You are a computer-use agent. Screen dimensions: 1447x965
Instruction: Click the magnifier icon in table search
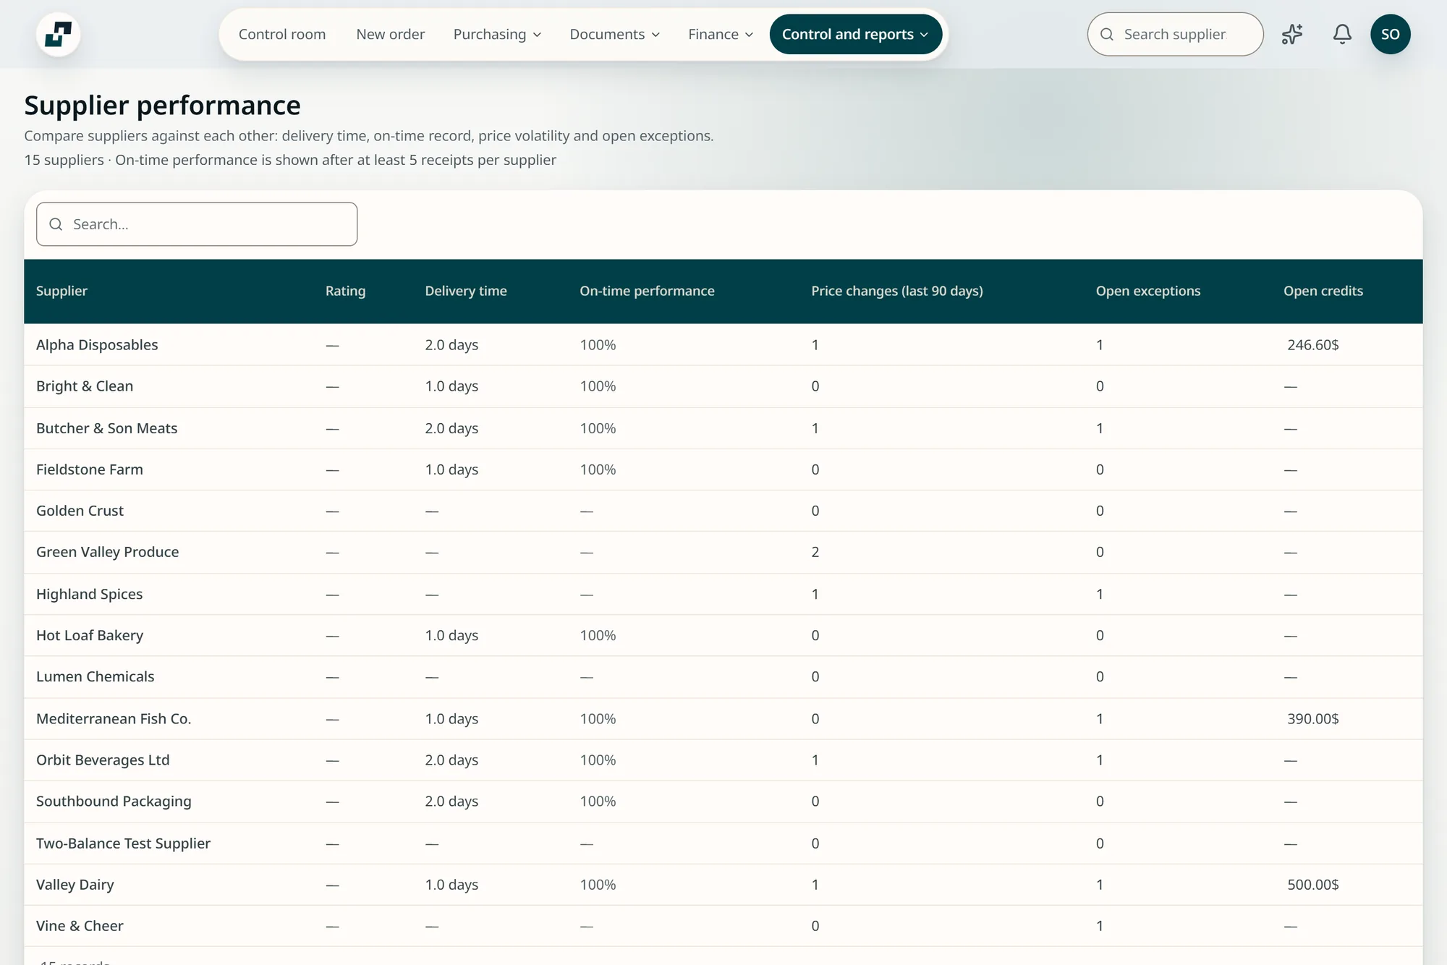tap(56, 224)
